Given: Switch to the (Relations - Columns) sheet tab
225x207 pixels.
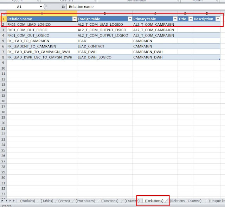Looking at the screenshot, I should pos(186,201).
